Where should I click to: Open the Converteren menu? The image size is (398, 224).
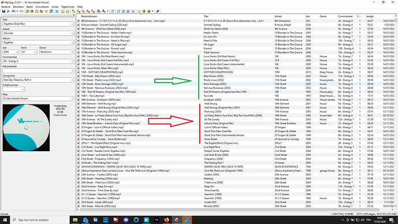(42, 7)
